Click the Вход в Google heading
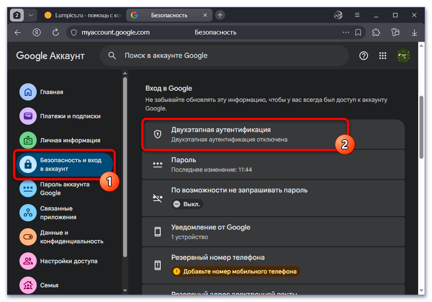The width and height of the screenshot is (432, 302). tap(168, 88)
